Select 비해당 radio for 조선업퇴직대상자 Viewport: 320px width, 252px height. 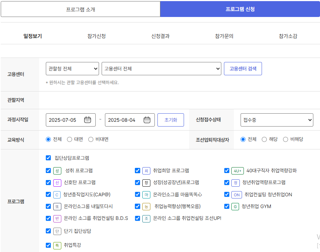point(286,139)
